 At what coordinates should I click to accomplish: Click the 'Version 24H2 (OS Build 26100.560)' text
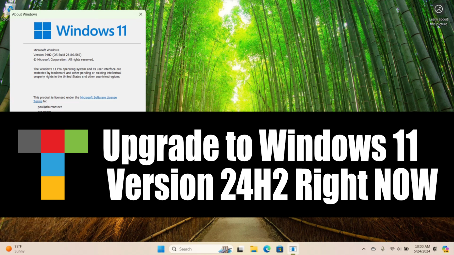coord(57,55)
